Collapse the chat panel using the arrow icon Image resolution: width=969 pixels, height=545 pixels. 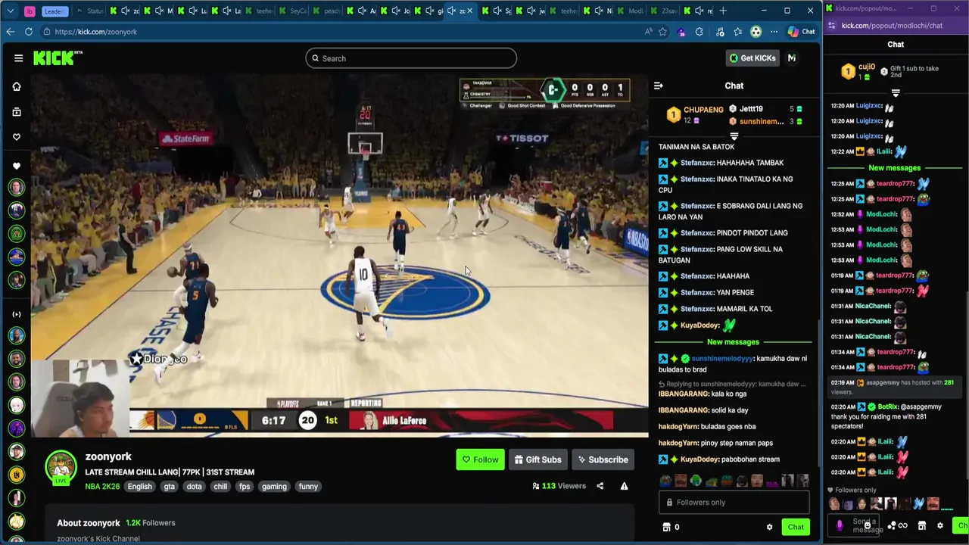point(658,86)
